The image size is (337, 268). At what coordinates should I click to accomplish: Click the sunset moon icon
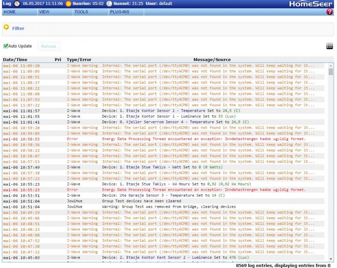tap(109, 4)
